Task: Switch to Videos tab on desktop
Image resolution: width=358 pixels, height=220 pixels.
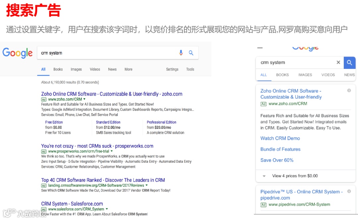Action: coord(95,69)
